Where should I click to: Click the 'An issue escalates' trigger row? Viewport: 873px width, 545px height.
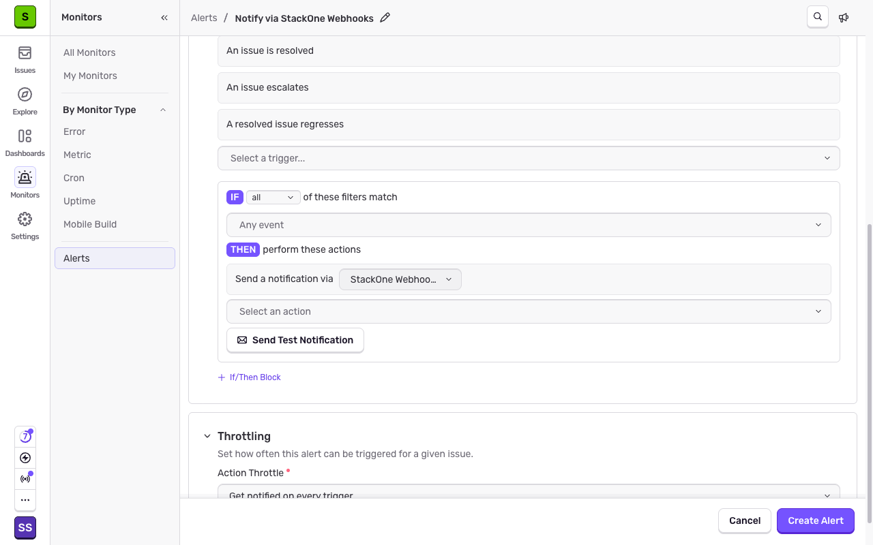[529, 87]
